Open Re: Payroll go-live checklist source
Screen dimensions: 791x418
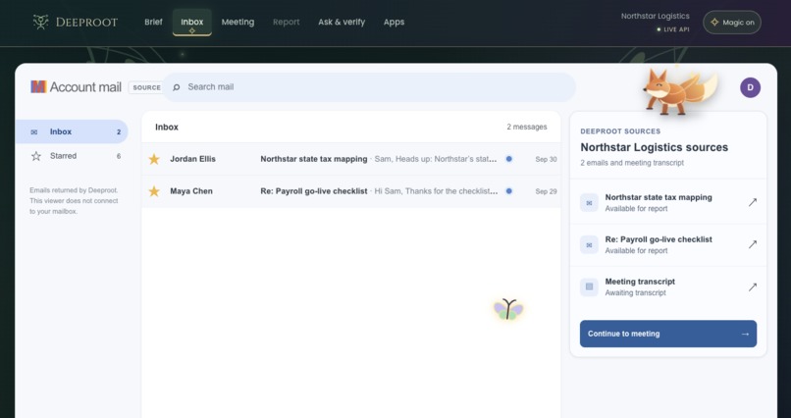click(668, 245)
